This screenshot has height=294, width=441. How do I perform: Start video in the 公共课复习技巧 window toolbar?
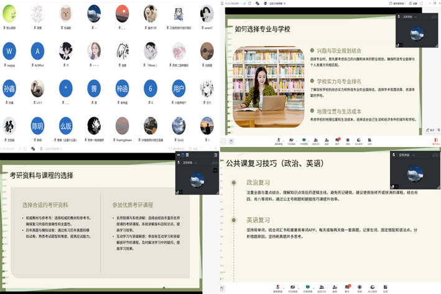click(x=292, y=287)
